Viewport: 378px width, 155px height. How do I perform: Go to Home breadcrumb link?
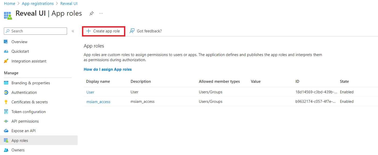point(10,4)
